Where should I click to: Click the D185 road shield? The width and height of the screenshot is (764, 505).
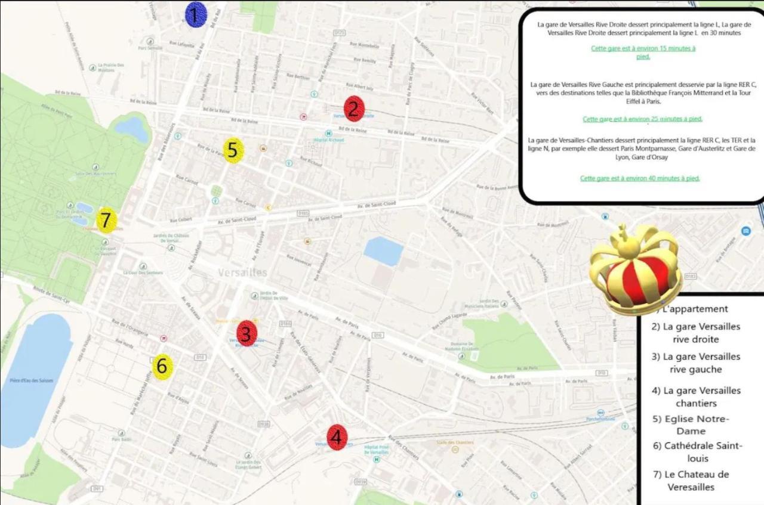[x=303, y=213]
